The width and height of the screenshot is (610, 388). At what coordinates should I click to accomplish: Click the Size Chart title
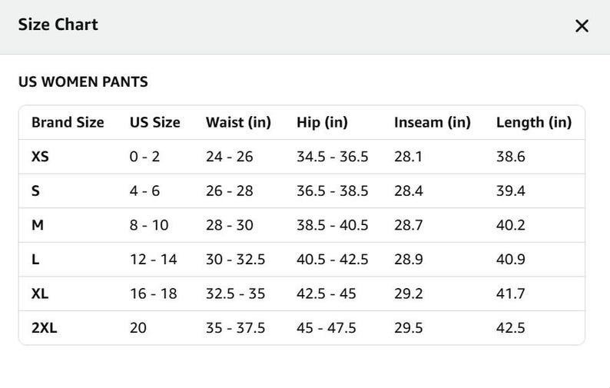[x=58, y=25]
